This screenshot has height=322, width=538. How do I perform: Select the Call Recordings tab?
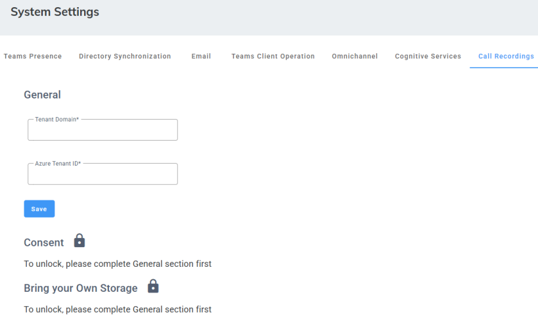tap(506, 57)
